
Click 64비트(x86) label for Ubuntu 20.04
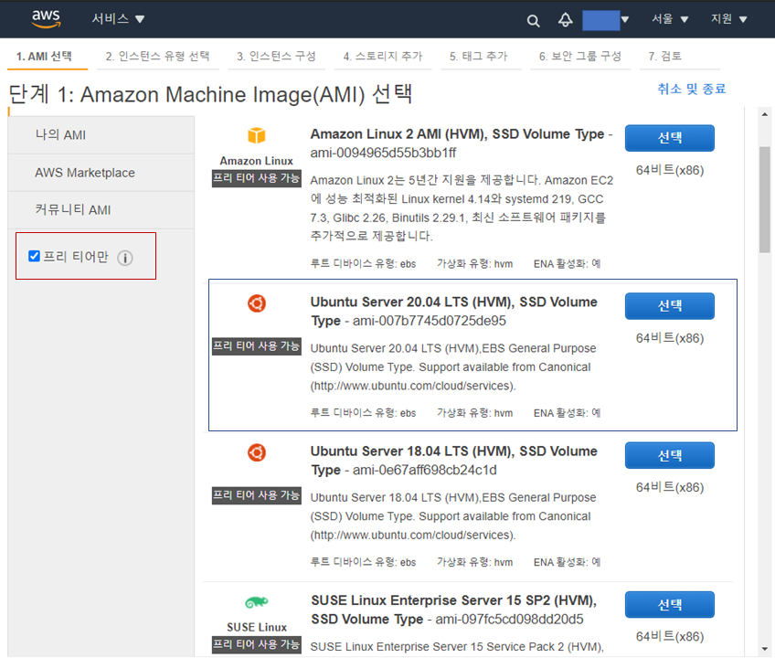[669, 339]
